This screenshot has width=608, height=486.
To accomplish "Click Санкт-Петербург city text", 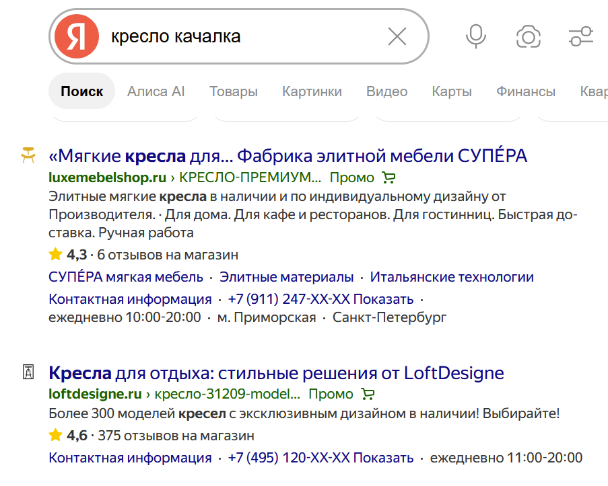I will click(389, 317).
